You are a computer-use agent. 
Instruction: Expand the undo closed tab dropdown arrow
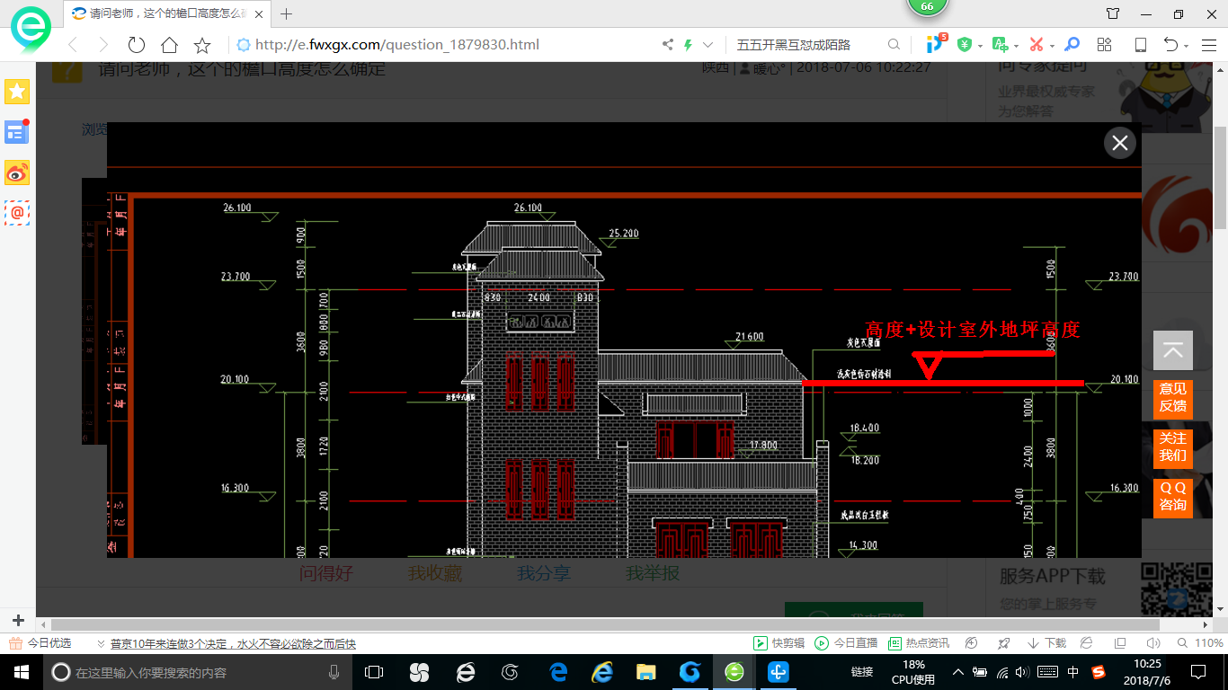coord(1186,46)
